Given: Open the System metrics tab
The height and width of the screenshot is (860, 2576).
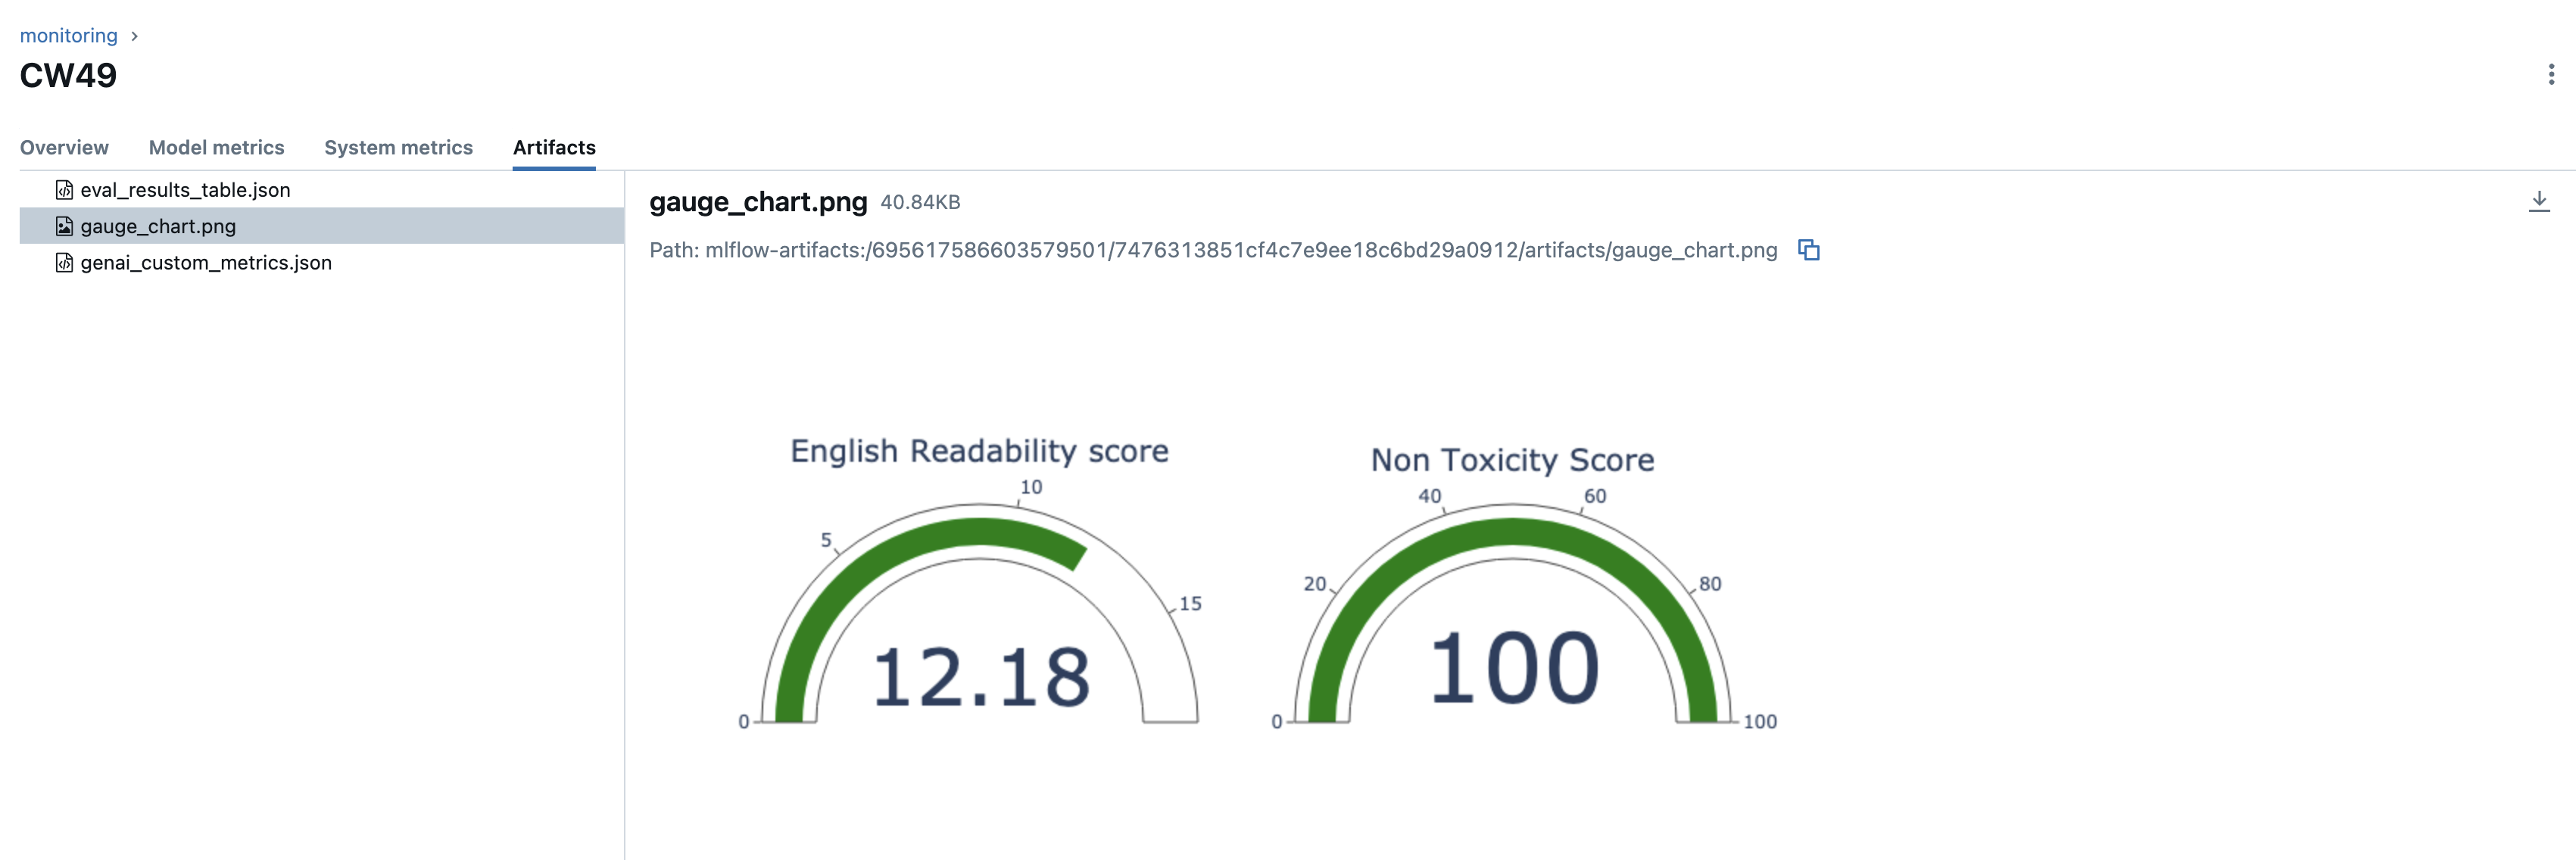Looking at the screenshot, I should click(x=398, y=148).
